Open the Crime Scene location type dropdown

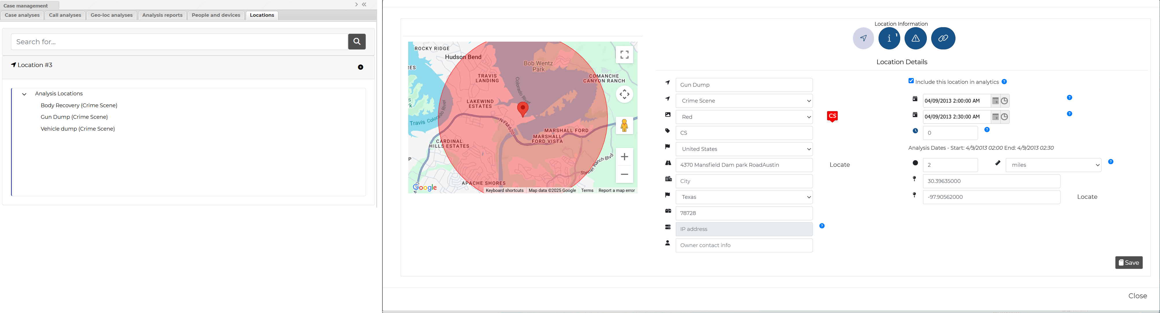point(744,101)
